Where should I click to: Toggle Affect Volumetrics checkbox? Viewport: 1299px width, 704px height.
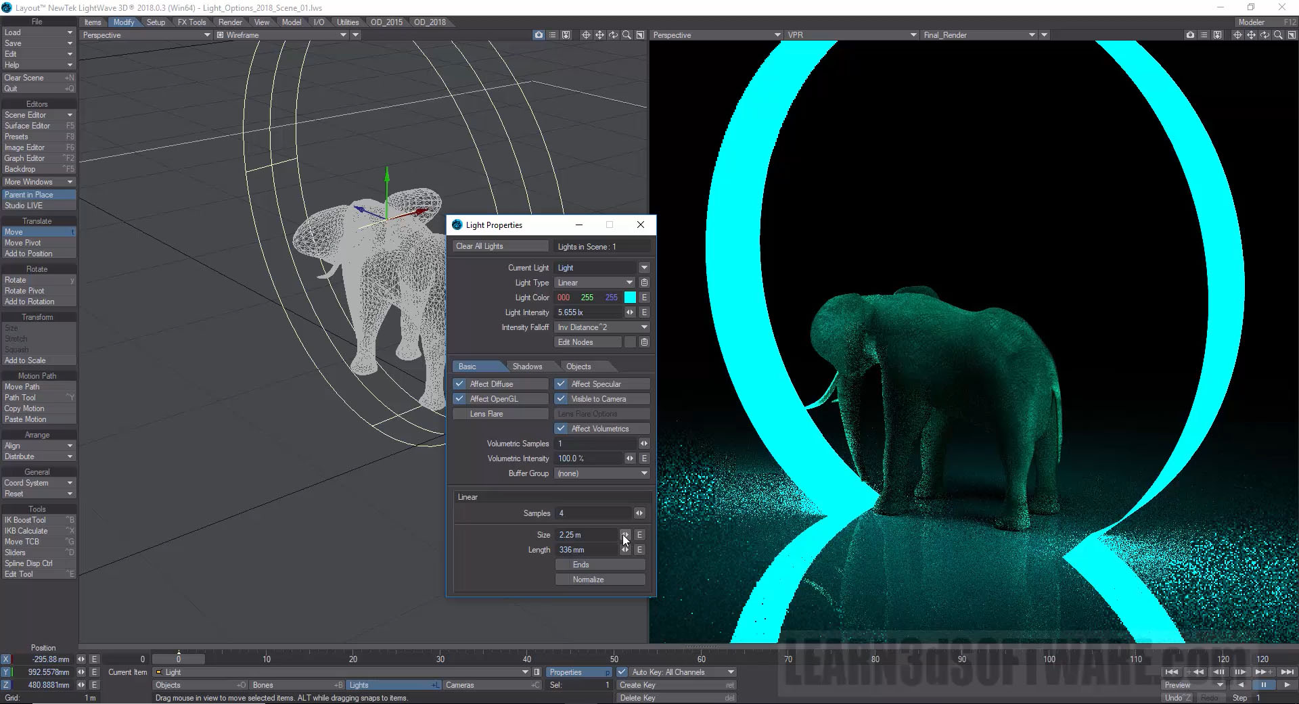[x=562, y=429]
